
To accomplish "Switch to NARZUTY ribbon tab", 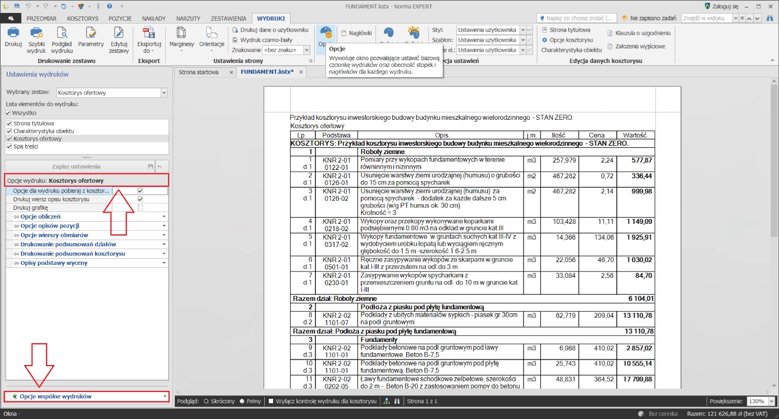I will 188,18.
